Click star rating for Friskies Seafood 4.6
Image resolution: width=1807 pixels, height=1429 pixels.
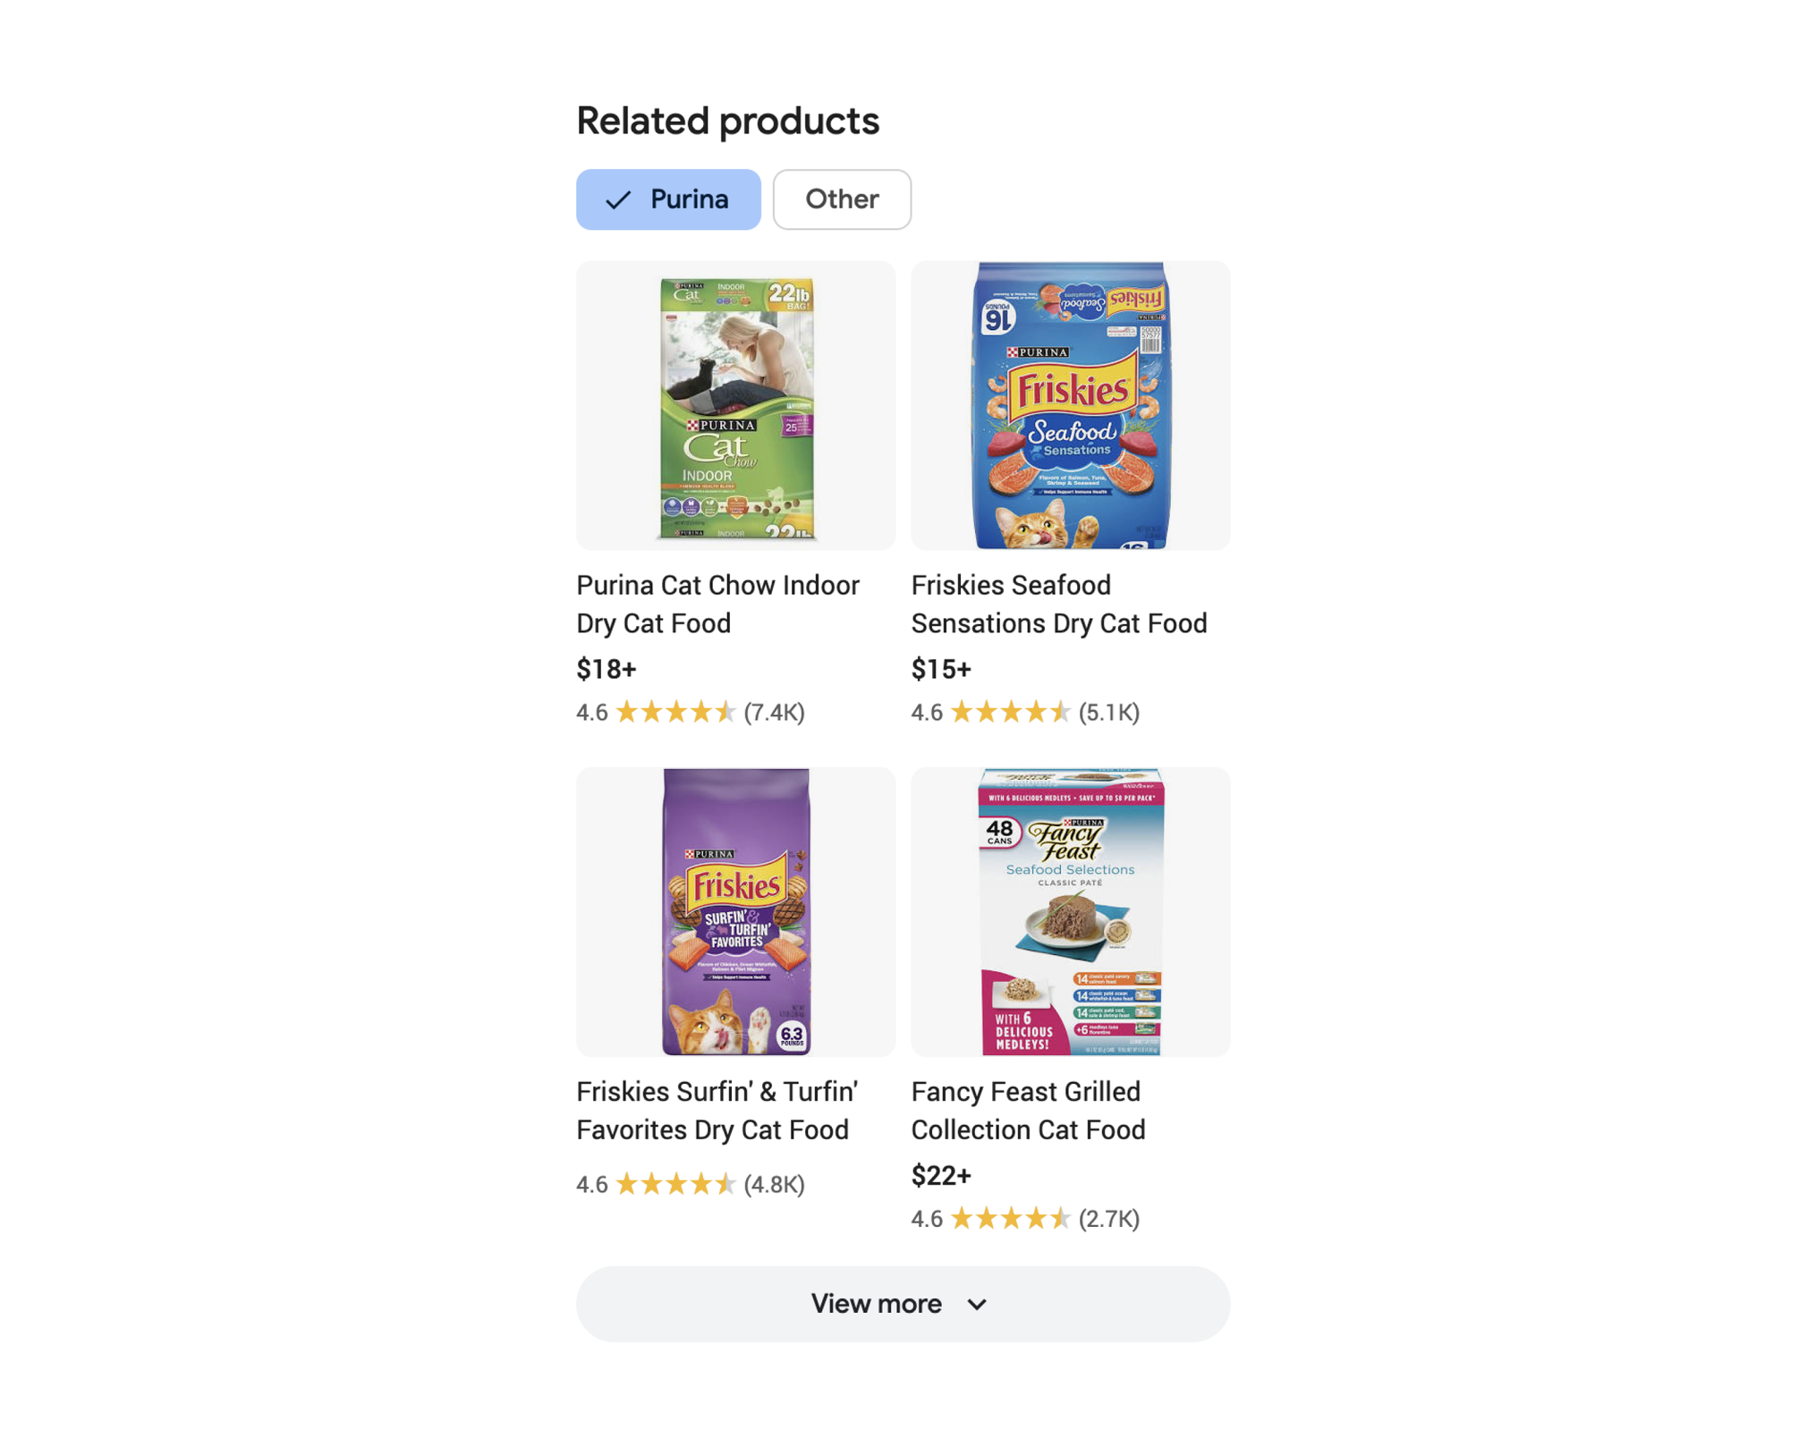click(1012, 714)
